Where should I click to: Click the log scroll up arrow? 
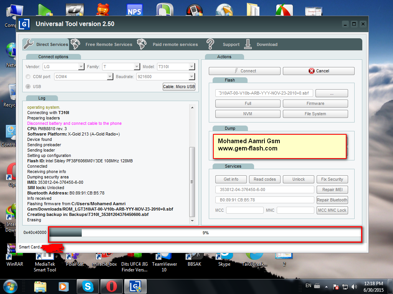pyautogui.click(x=192, y=108)
